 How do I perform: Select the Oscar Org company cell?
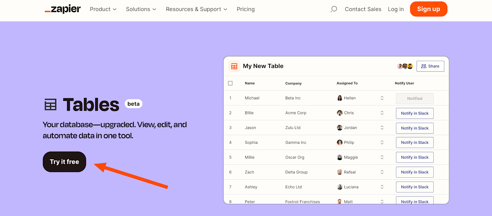pyautogui.click(x=295, y=157)
